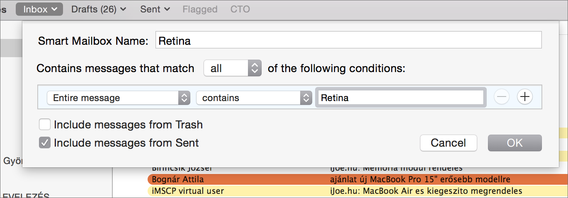
Task: Select the Flagged favorites item
Action: pos(200,9)
